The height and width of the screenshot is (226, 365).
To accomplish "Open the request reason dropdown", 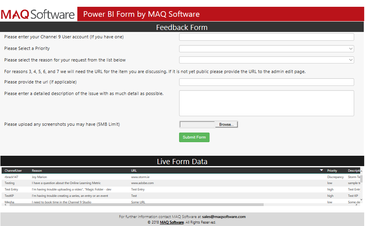I will pos(266,60).
